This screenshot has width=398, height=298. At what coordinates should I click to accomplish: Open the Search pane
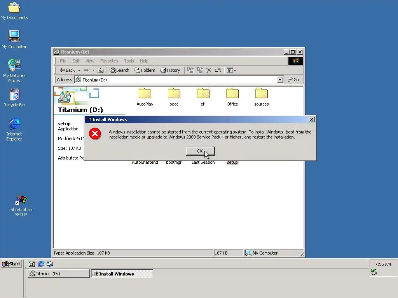[119, 70]
